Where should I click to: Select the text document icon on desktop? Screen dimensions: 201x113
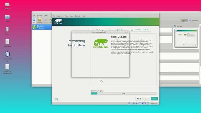point(7,42)
